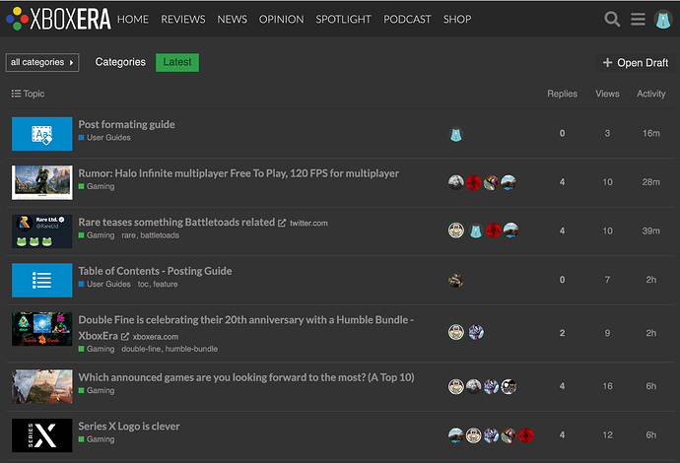Open the search magnifier icon
The width and height of the screenshot is (680, 463).
tap(612, 19)
